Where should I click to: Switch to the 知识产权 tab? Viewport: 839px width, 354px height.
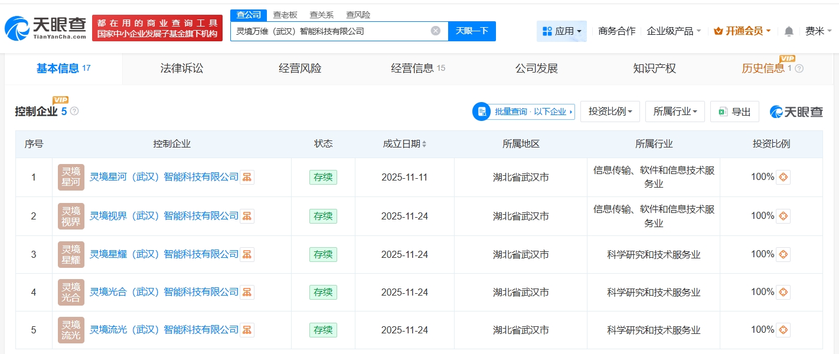pyautogui.click(x=654, y=68)
